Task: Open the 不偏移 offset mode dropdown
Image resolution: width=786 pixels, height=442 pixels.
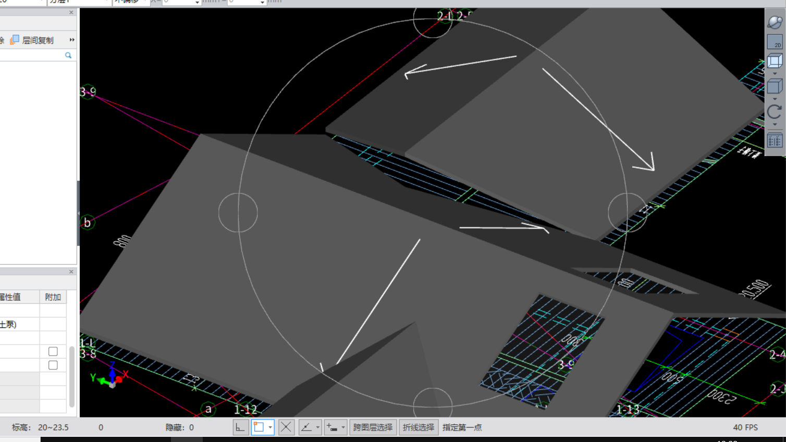Action: click(131, 2)
